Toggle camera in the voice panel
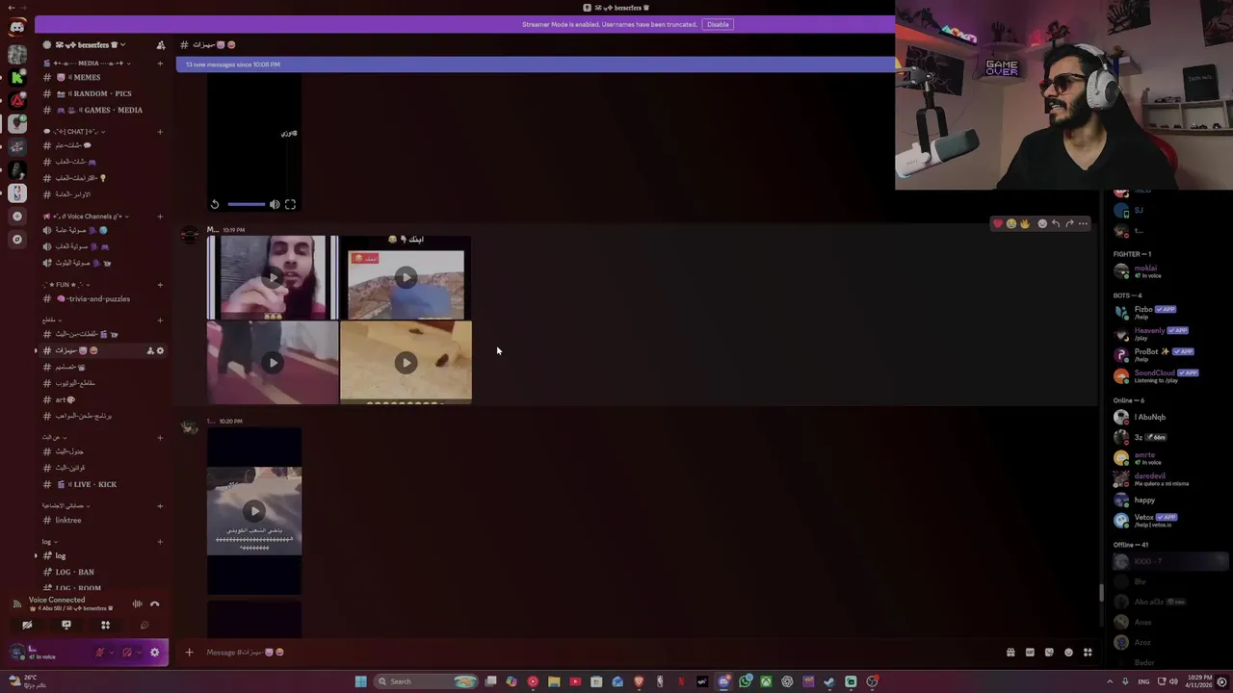The image size is (1233, 693). point(27,625)
